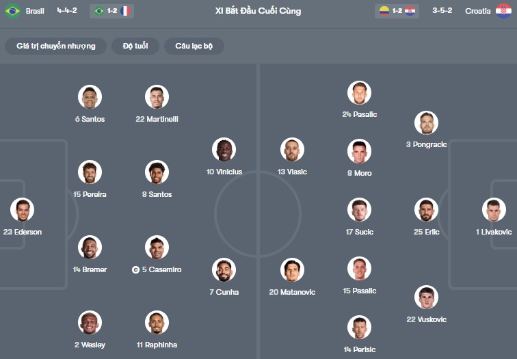Select the Giá trị chuyển nhượng filter
The width and height of the screenshot is (517, 359).
pos(56,46)
